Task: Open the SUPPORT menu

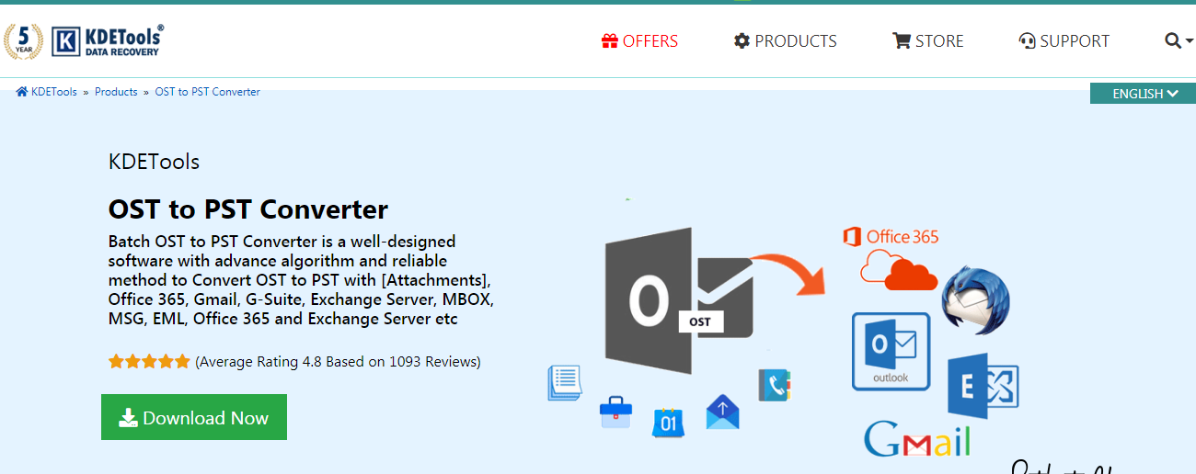Action: [x=1064, y=41]
